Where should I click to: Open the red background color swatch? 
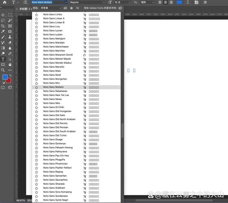9,81
